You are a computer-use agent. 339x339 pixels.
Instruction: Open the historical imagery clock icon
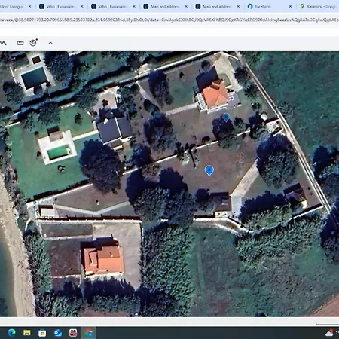(x=33, y=43)
